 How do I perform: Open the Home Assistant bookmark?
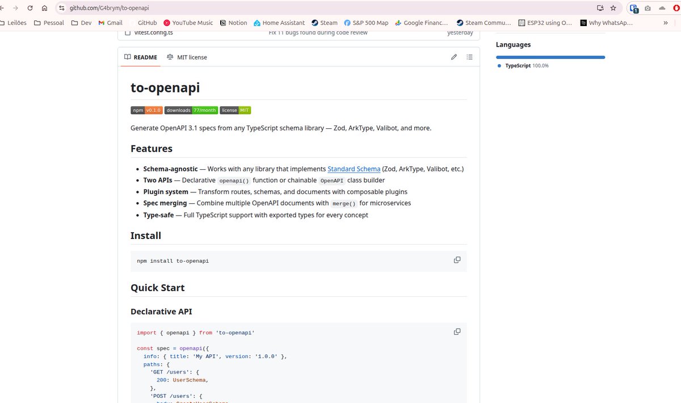point(279,23)
